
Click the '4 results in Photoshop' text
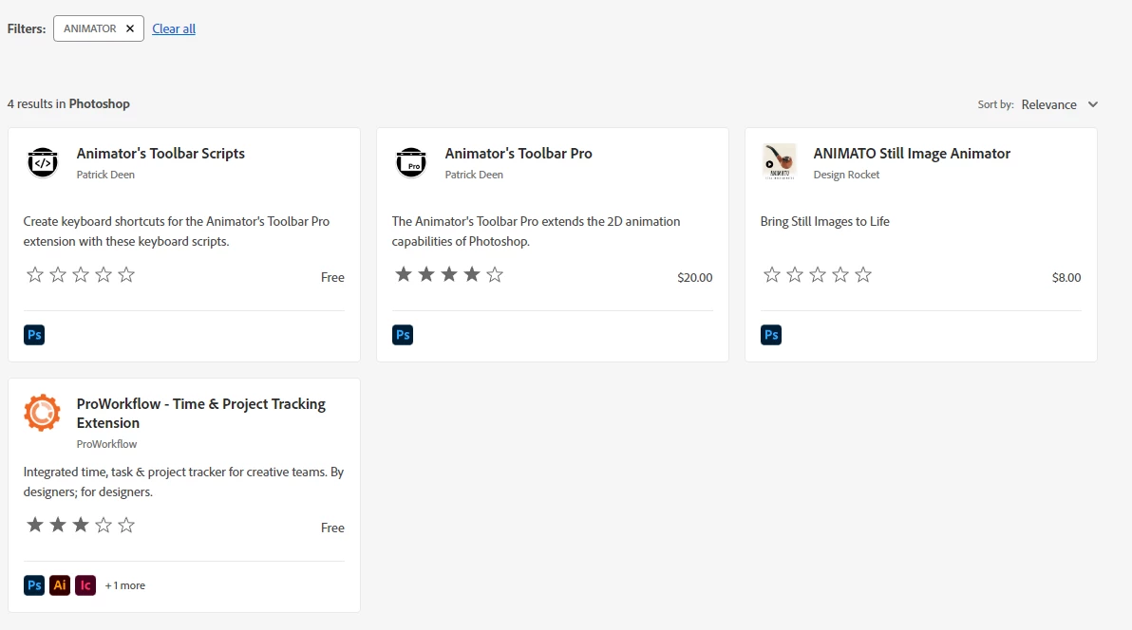coord(68,104)
